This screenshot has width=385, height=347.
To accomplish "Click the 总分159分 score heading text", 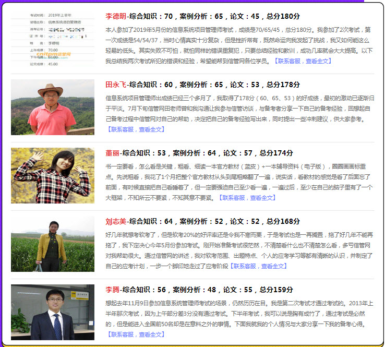I will click(276, 290).
